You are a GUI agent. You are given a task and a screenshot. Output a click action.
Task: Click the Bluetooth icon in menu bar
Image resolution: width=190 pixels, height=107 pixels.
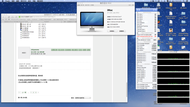click(161, 1)
